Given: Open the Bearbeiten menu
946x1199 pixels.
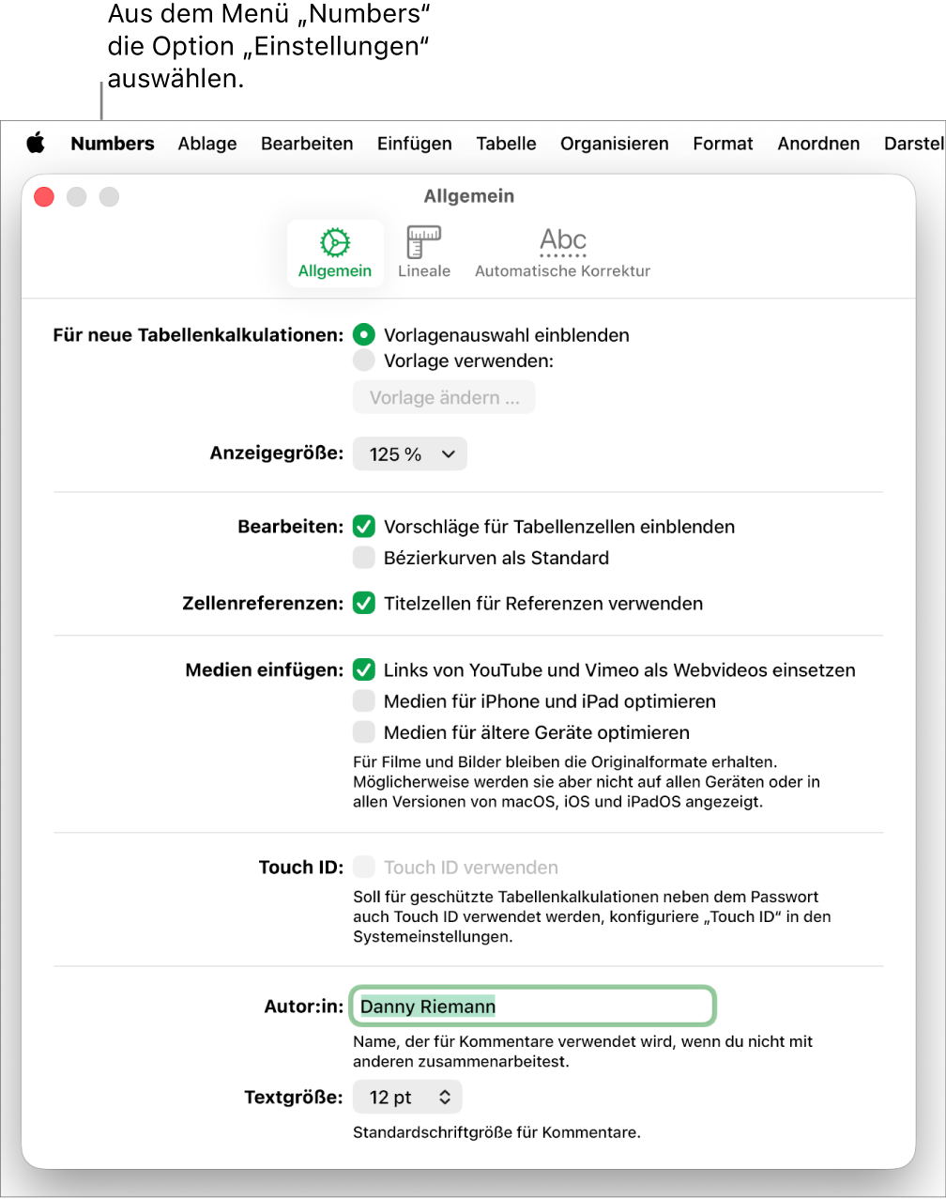Looking at the screenshot, I should point(307,144).
